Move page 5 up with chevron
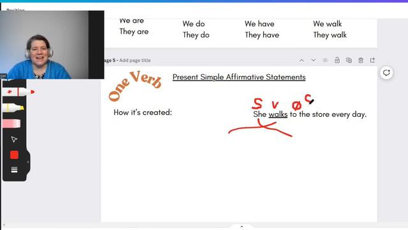 [x=302, y=60]
